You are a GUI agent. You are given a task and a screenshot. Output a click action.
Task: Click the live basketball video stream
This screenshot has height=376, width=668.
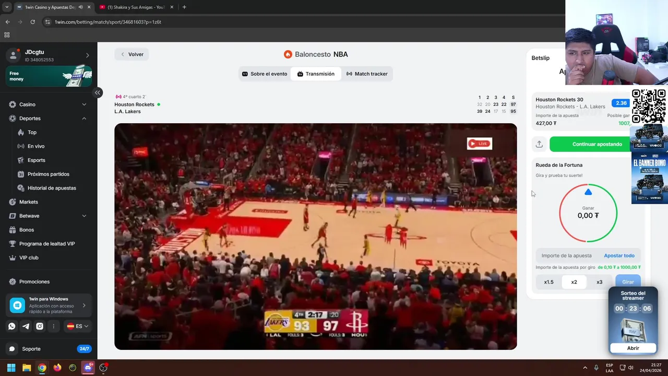tap(316, 237)
